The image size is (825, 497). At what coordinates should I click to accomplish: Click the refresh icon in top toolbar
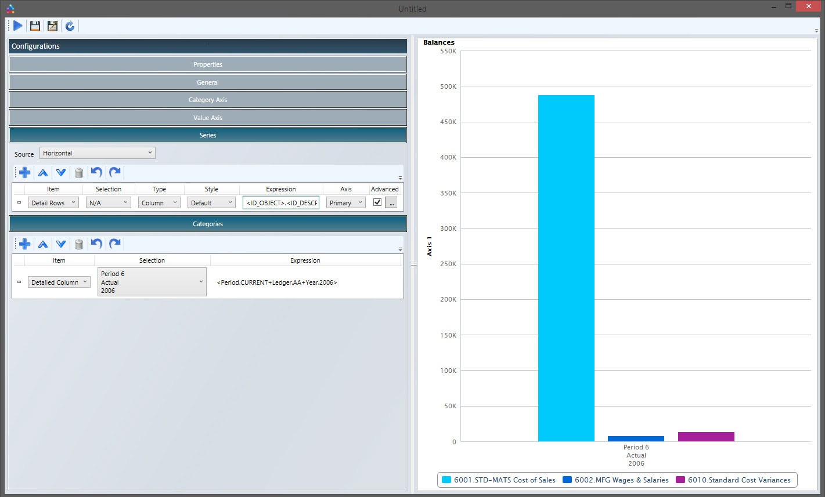coord(70,26)
